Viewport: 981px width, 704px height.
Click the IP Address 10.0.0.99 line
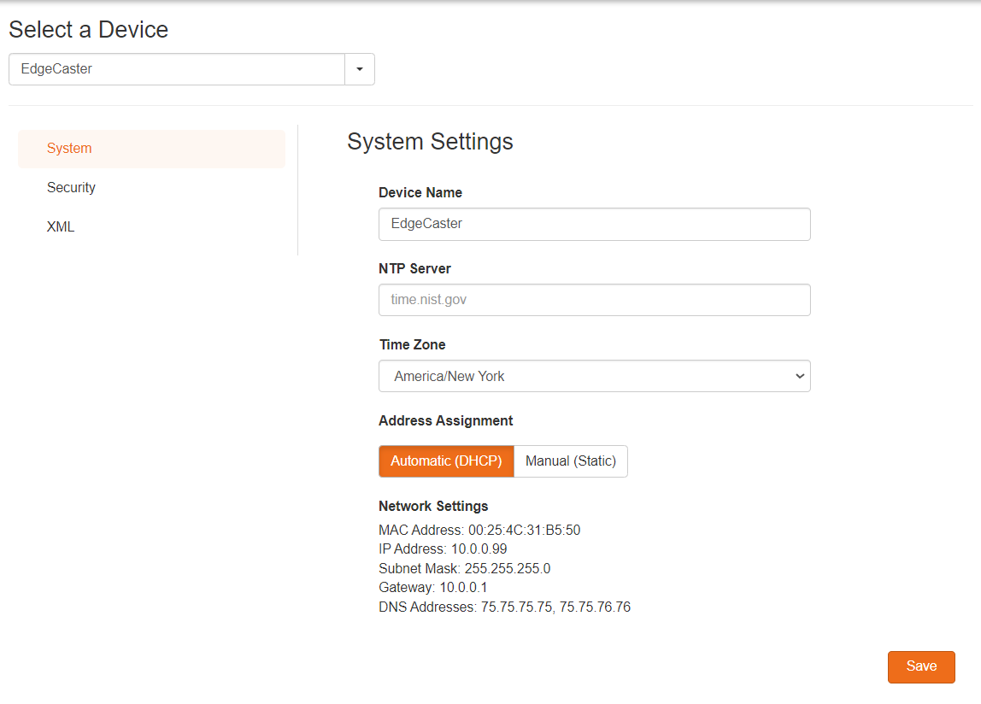(x=443, y=549)
